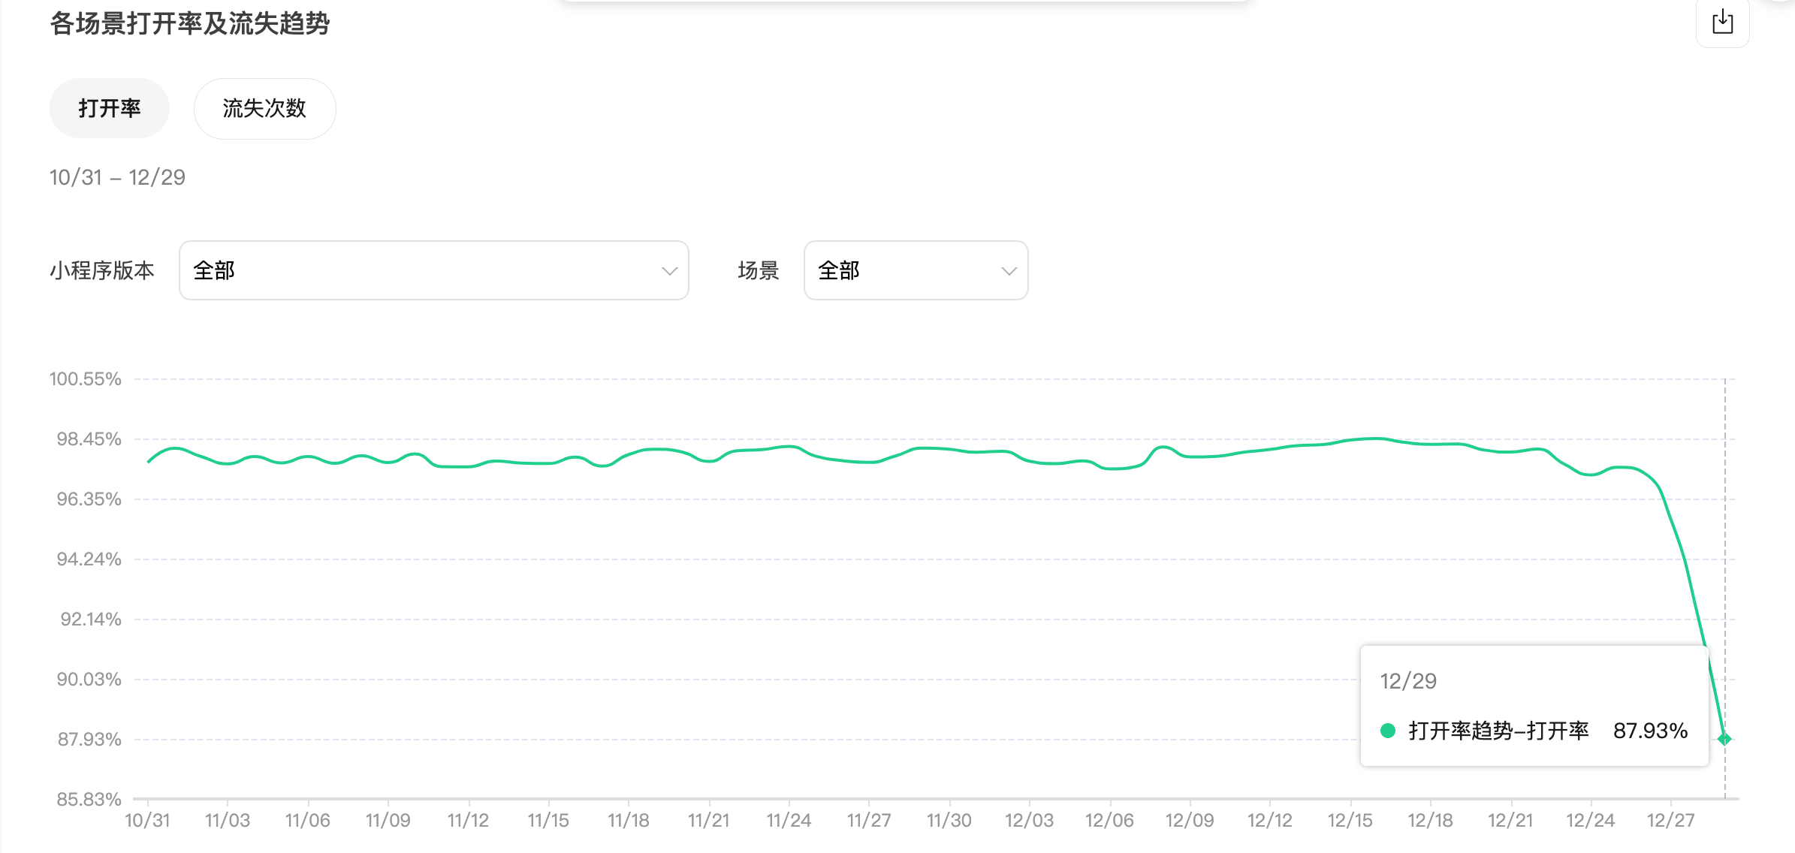Image resolution: width=1795 pixels, height=853 pixels.
Task: Open the 小程序版本 dropdown
Action: pos(433,270)
